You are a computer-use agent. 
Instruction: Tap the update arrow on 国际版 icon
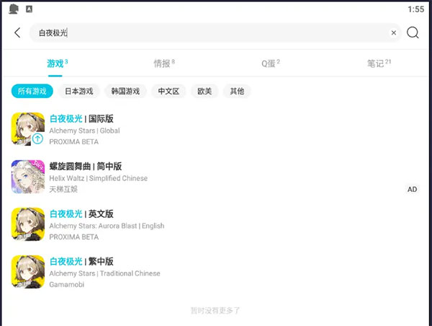tap(37, 138)
